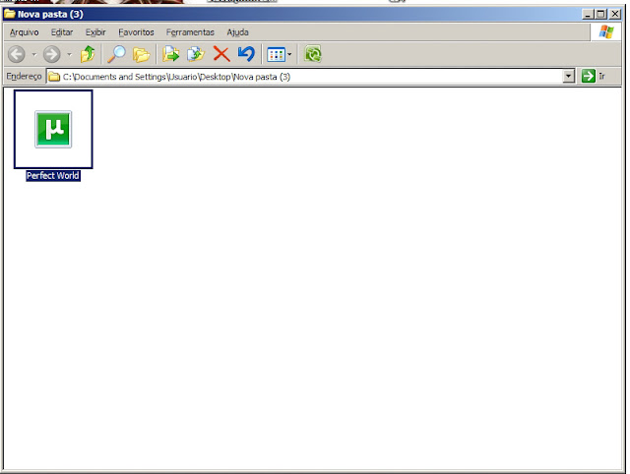
Task: Open Search with the magnifier icon
Action: tap(116, 54)
